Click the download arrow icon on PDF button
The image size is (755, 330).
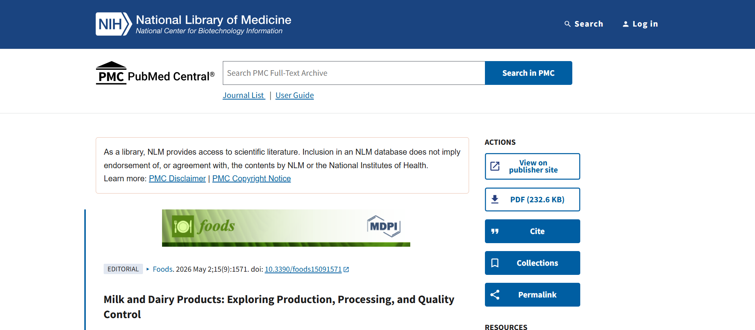(x=495, y=199)
